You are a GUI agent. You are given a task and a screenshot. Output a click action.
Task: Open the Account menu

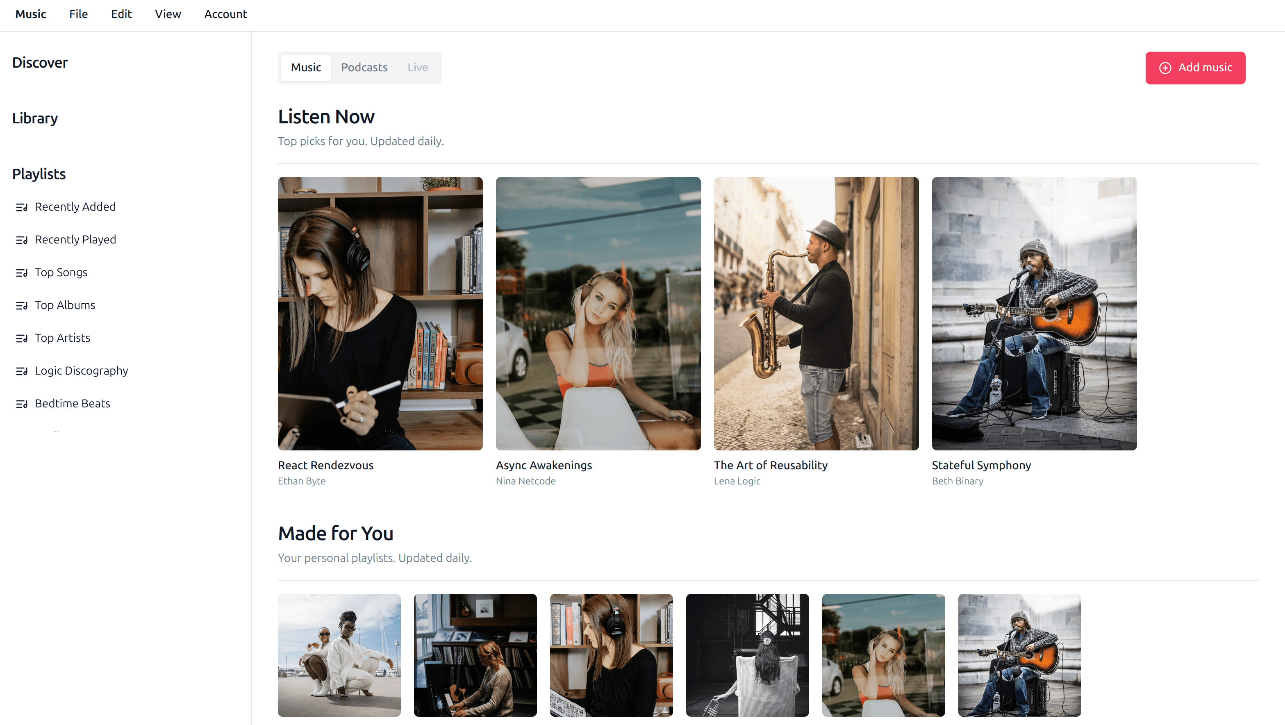point(225,14)
